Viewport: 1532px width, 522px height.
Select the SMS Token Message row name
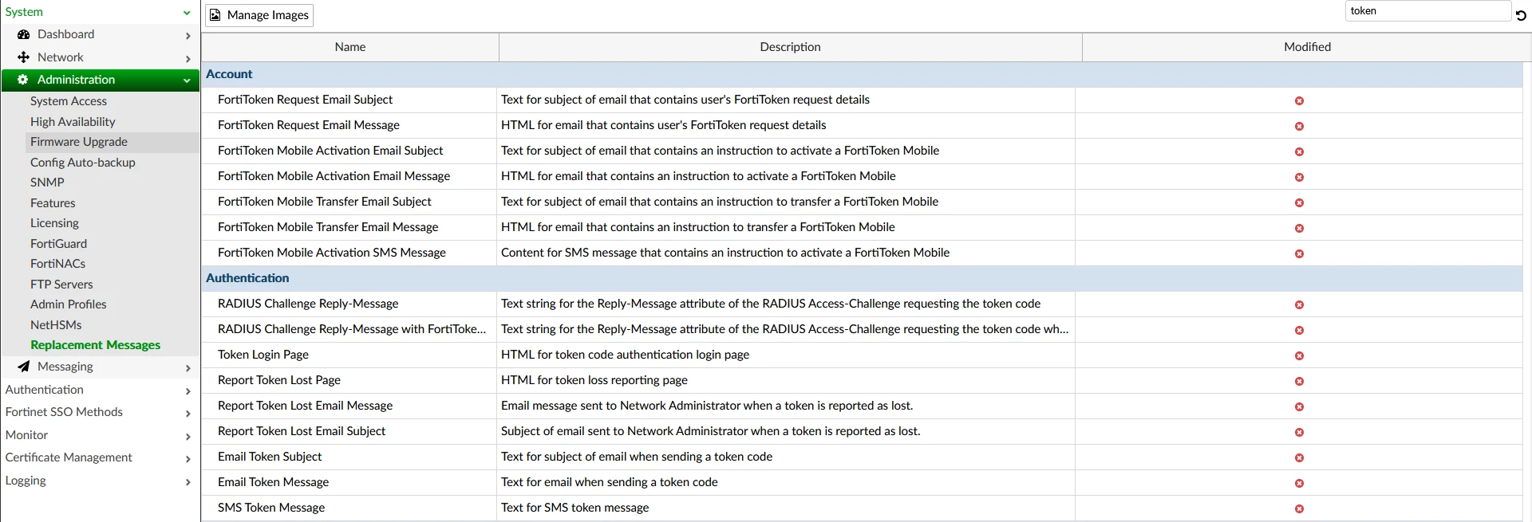point(271,508)
